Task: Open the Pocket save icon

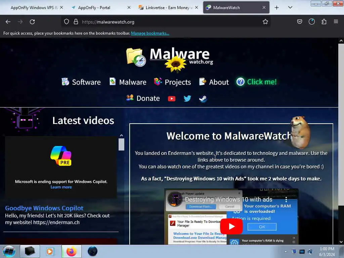Action: (299, 21)
